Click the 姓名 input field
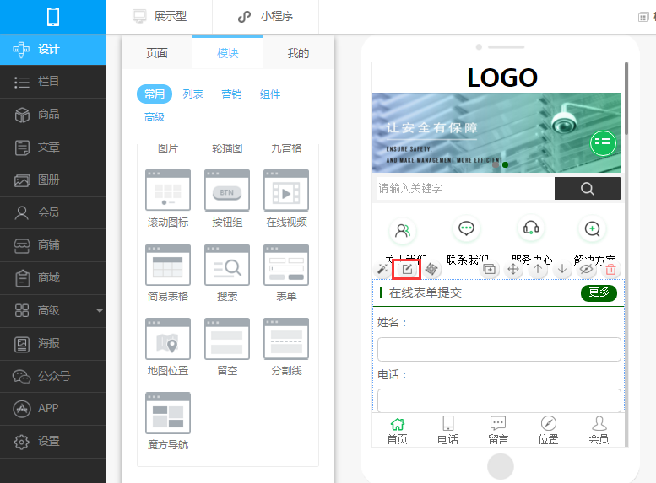This screenshot has height=483, width=656. coord(499,349)
